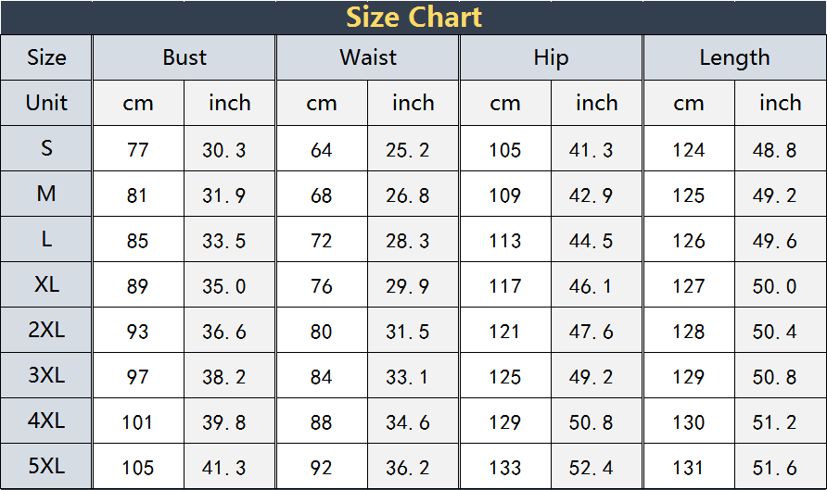827x490 pixels.
Task: Select the Bust column header
Action: pyautogui.click(x=184, y=57)
